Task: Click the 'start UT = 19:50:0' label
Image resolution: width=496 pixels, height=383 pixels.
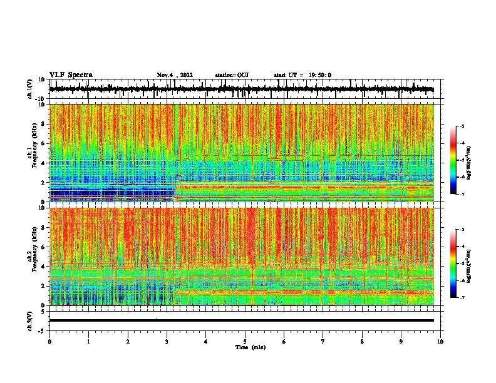Action: click(x=302, y=75)
